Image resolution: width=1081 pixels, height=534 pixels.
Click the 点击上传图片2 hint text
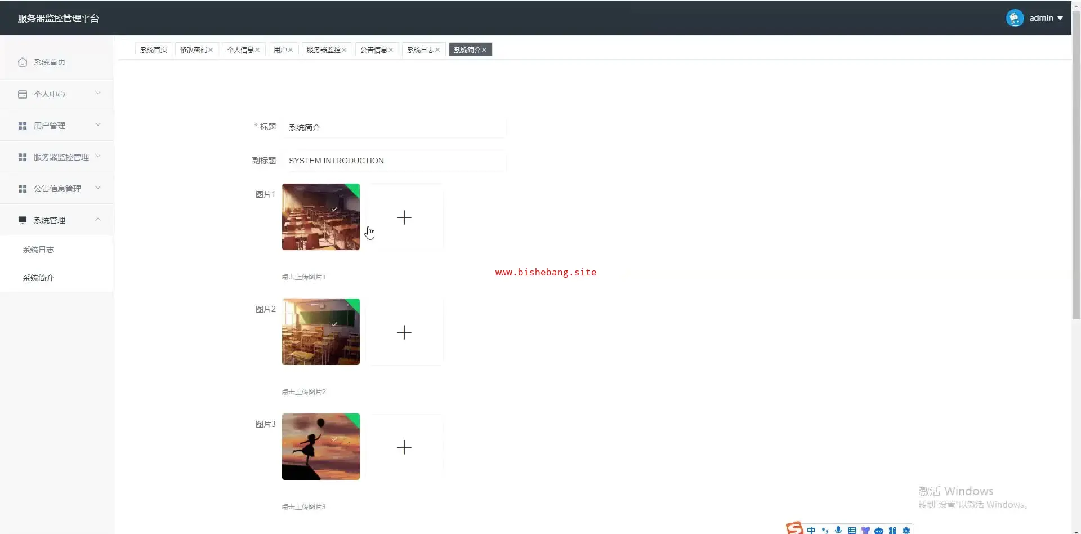[303, 391]
